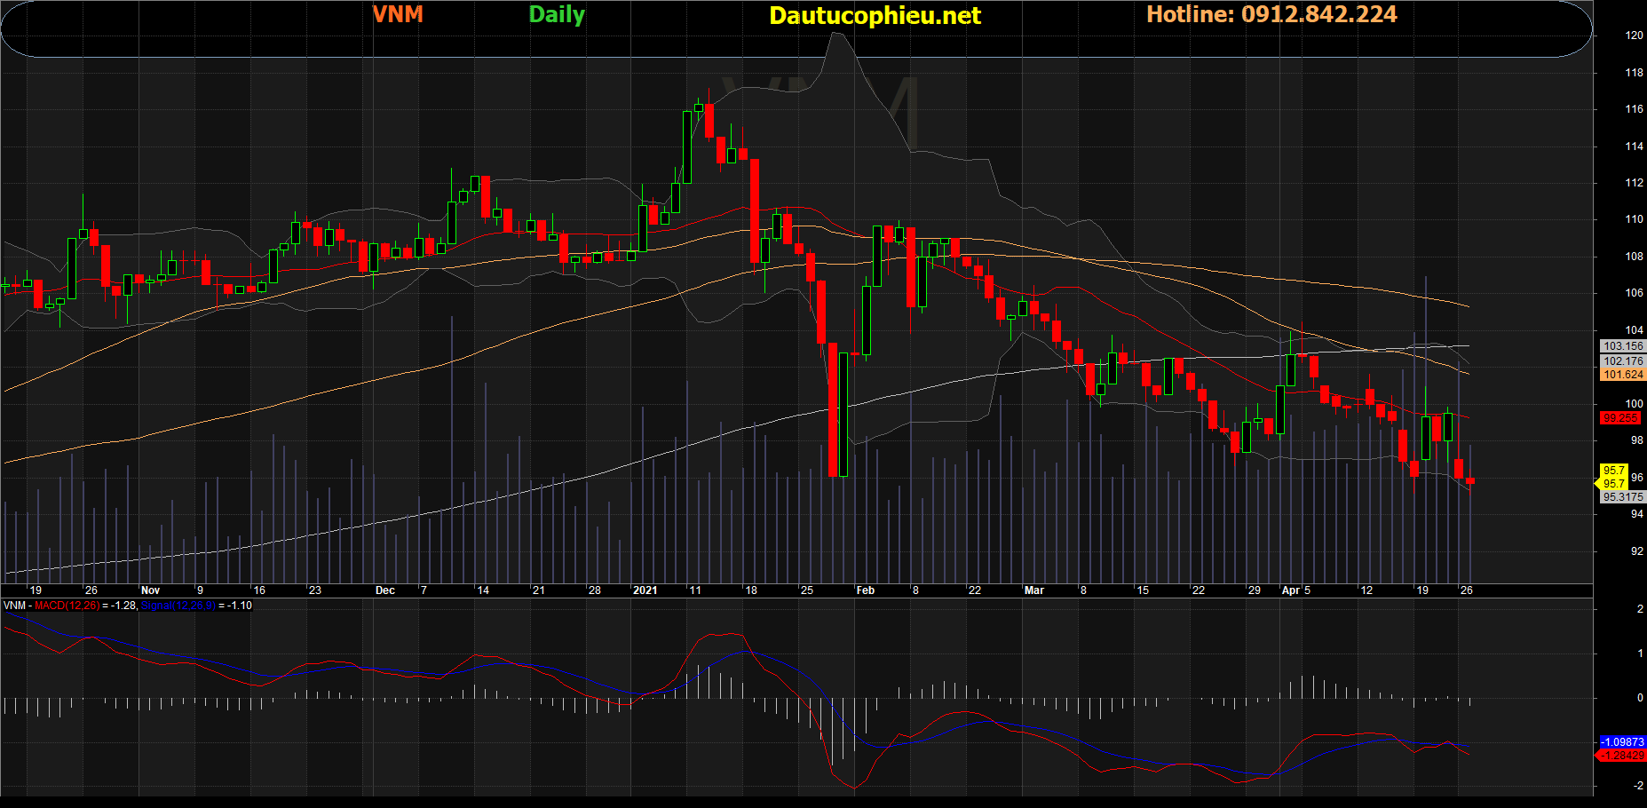The image size is (1647, 808).
Task: Click the 108 price axis label
Action: (x=1634, y=257)
